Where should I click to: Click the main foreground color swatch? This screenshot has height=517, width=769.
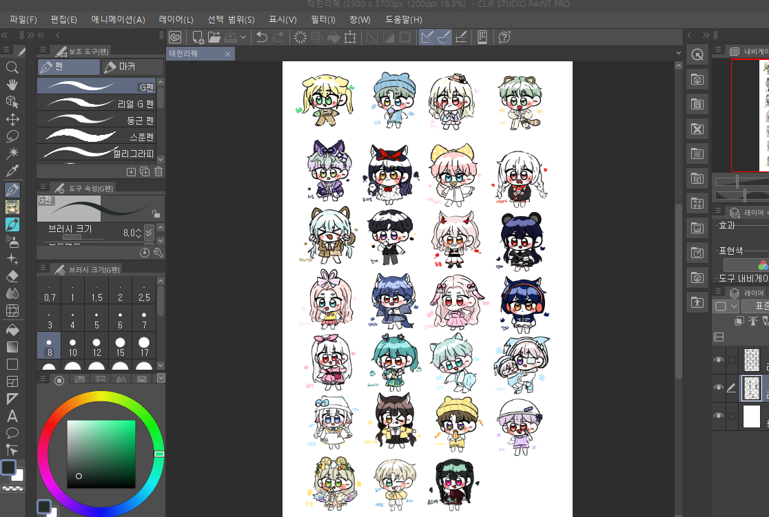8,467
